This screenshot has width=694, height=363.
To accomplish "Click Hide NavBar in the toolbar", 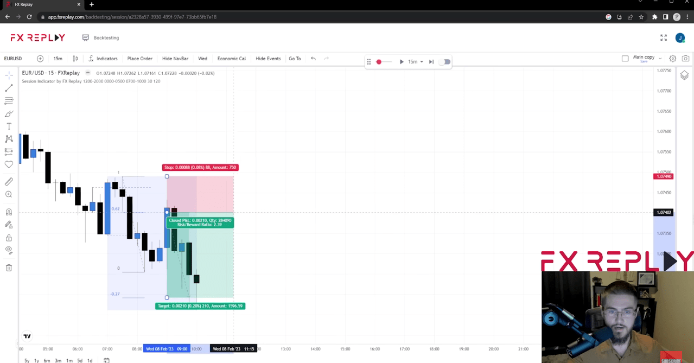I will tap(175, 59).
